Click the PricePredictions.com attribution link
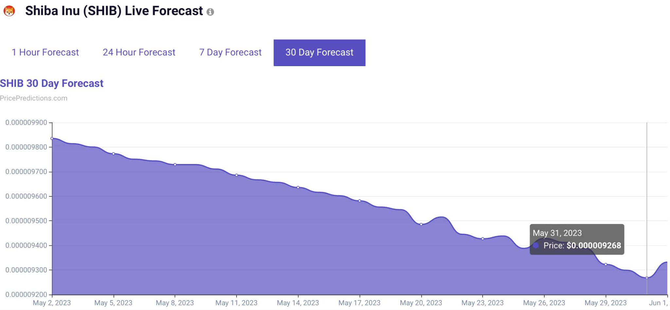 tap(34, 98)
